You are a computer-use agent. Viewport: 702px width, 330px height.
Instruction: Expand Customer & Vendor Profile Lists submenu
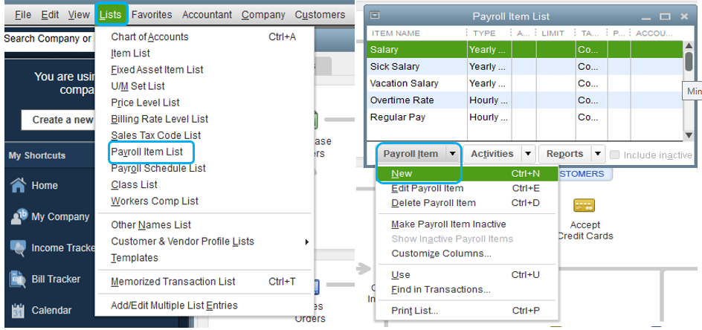tap(307, 242)
